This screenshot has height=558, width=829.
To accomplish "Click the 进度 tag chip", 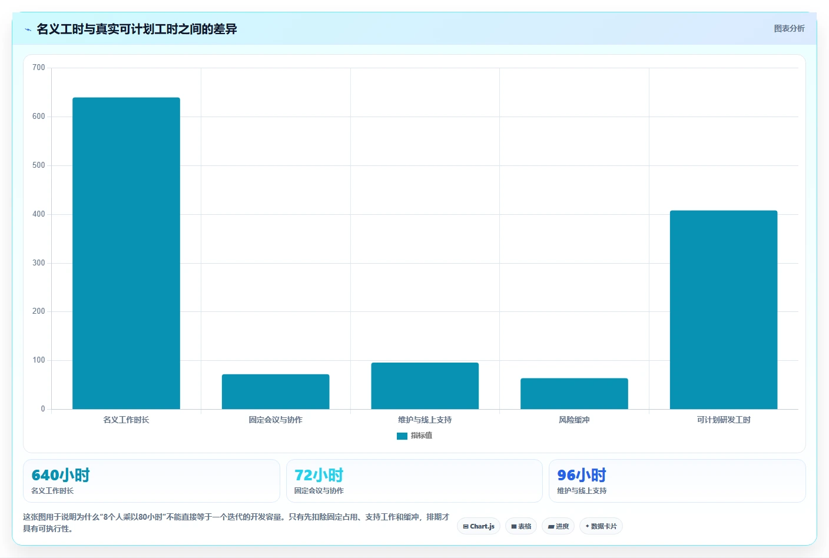I will click(x=558, y=526).
